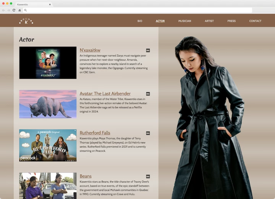Click the film icon beside Rutherford Falls

click(148, 133)
